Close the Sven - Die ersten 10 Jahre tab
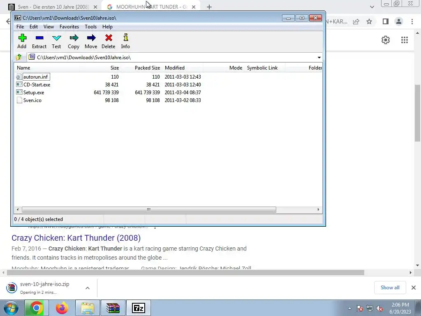 [95, 7]
